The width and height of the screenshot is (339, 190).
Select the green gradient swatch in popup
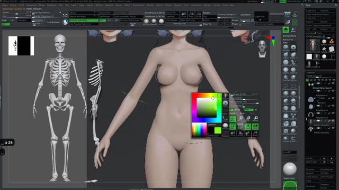[x=218, y=130]
